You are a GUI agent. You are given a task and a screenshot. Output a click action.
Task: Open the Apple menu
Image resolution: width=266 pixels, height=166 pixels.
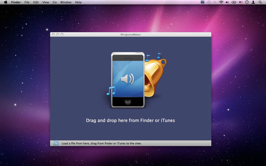click(6, 2)
